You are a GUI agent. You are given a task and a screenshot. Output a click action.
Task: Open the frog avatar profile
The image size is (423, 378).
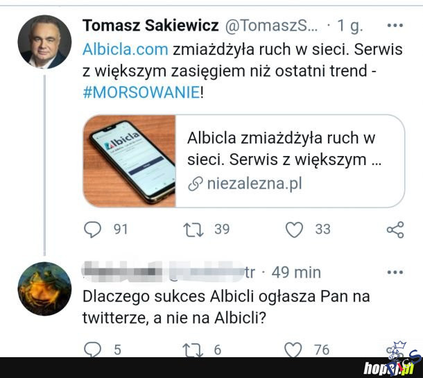[44, 289]
